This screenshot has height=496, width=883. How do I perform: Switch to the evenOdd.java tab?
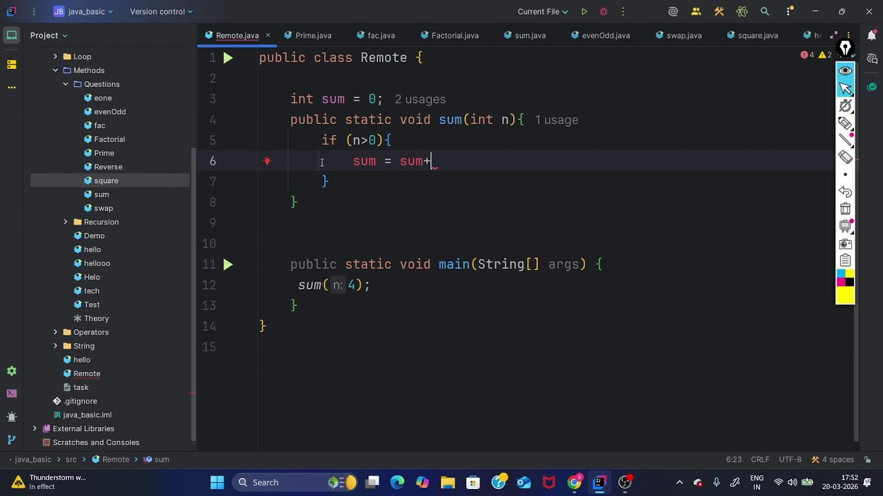pyautogui.click(x=600, y=35)
